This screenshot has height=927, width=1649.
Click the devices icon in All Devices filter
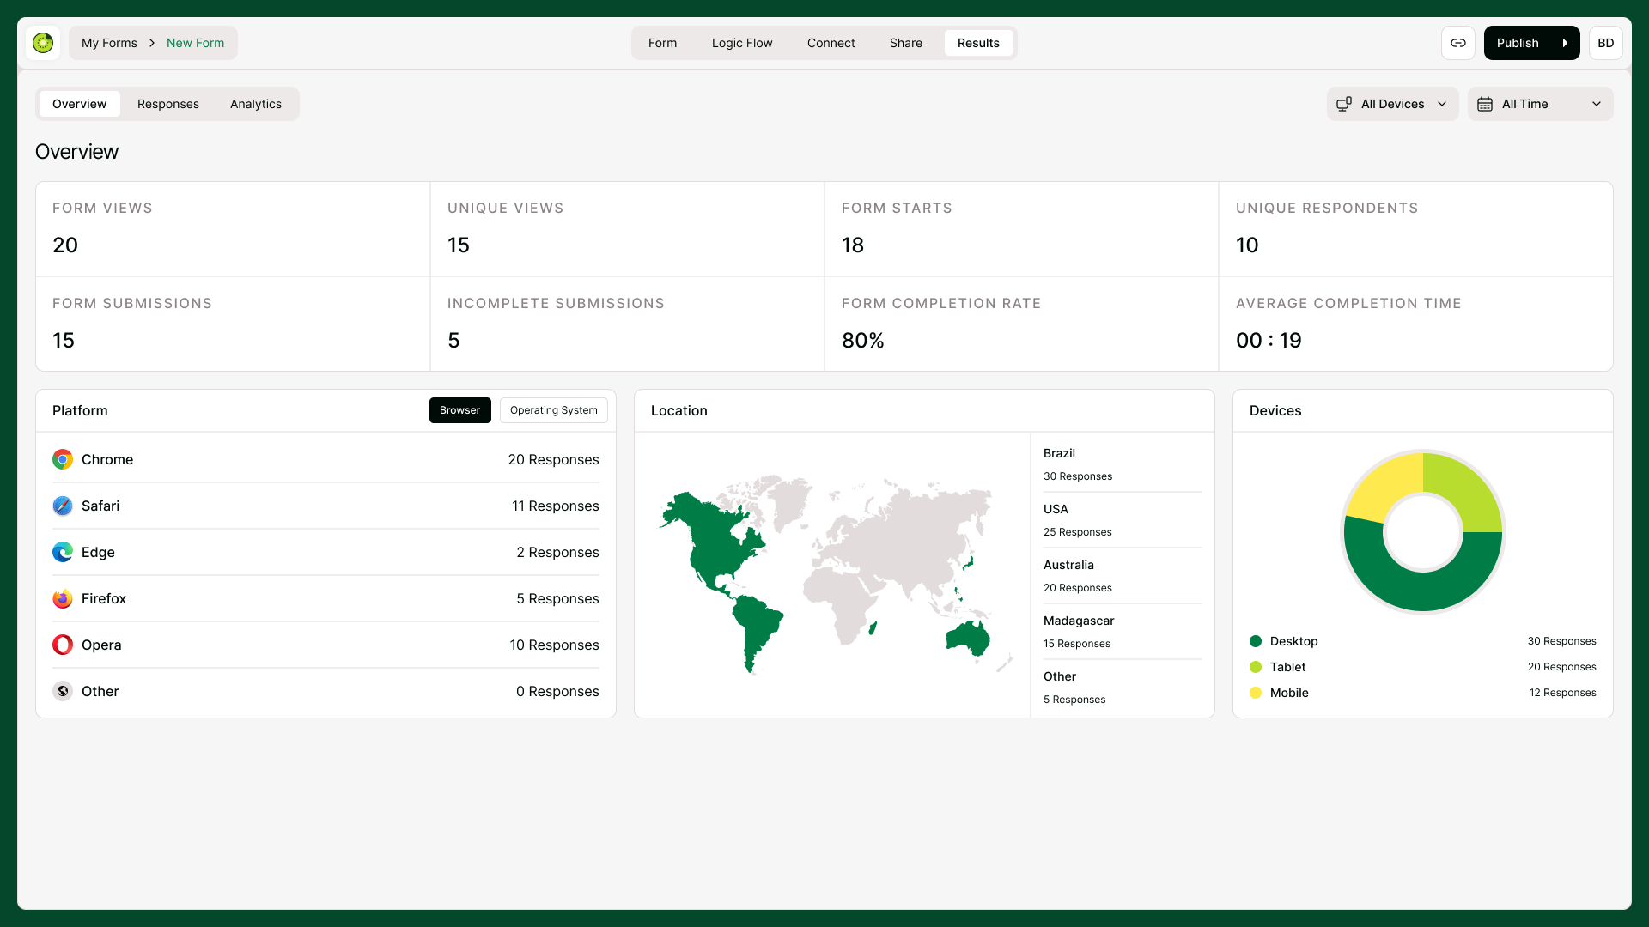pyautogui.click(x=1344, y=104)
